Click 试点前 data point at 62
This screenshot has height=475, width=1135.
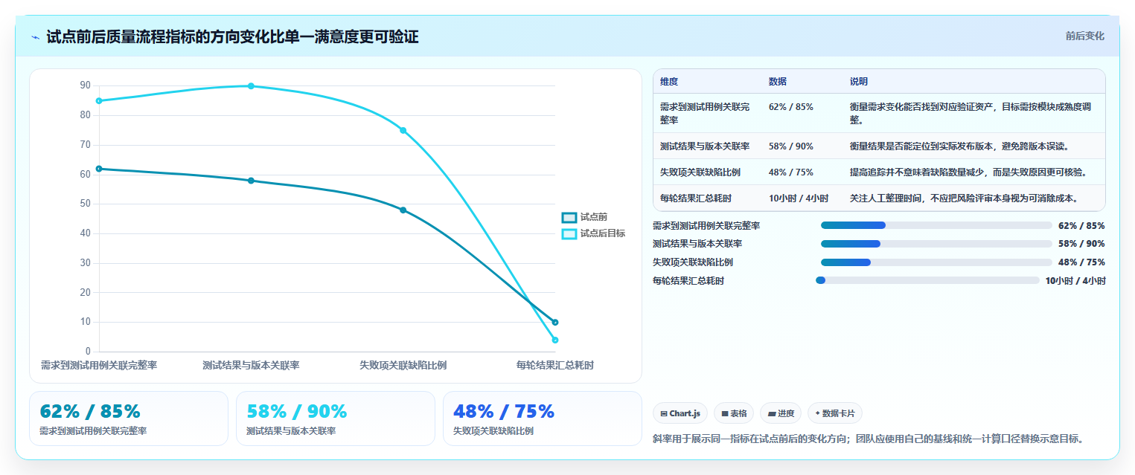[99, 169]
